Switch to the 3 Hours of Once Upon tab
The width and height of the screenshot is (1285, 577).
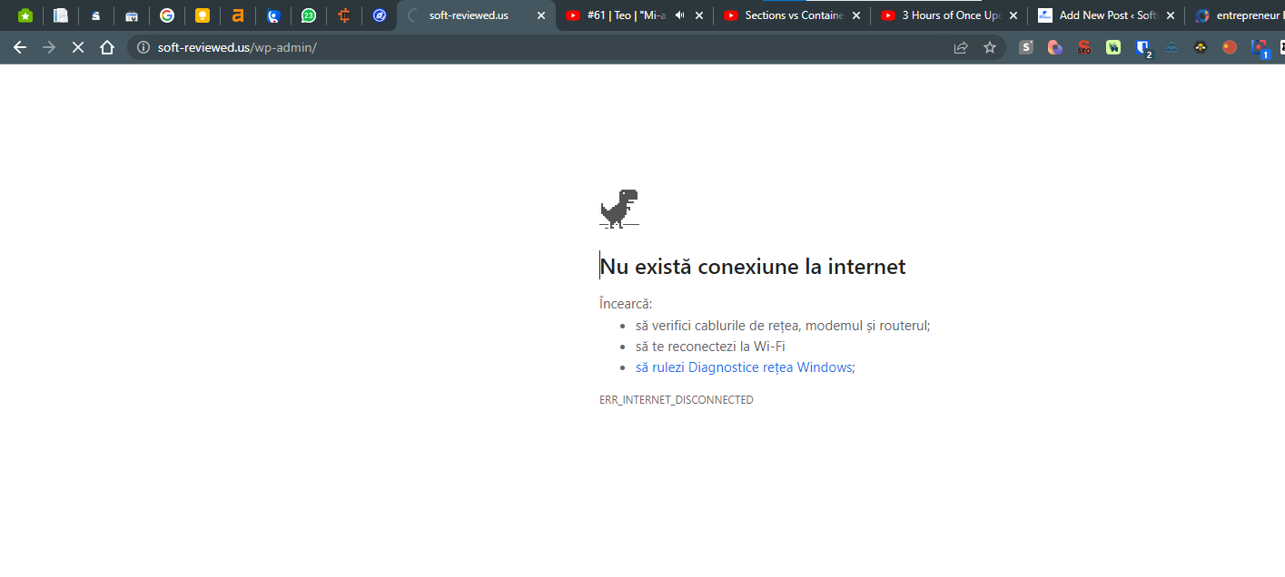pyautogui.click(x=951, y=15)
